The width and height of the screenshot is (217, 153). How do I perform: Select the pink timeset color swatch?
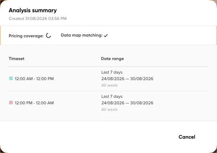click(x=11, y=103)
